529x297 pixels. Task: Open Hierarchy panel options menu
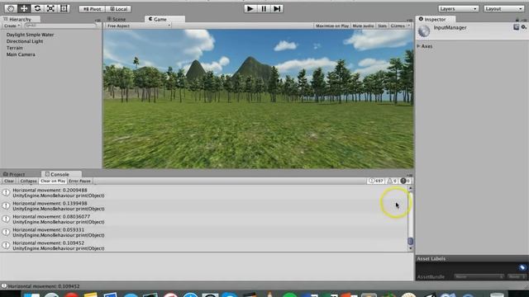98,20
